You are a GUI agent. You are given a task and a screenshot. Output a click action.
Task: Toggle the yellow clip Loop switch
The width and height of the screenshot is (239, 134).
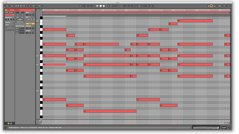pyautogui.click(x=30, y=24)
